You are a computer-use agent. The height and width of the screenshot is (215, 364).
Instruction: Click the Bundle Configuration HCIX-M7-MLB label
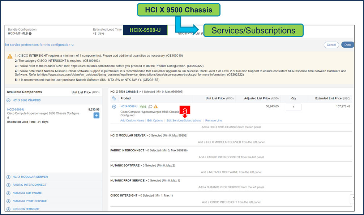click(x=22, y=31)
